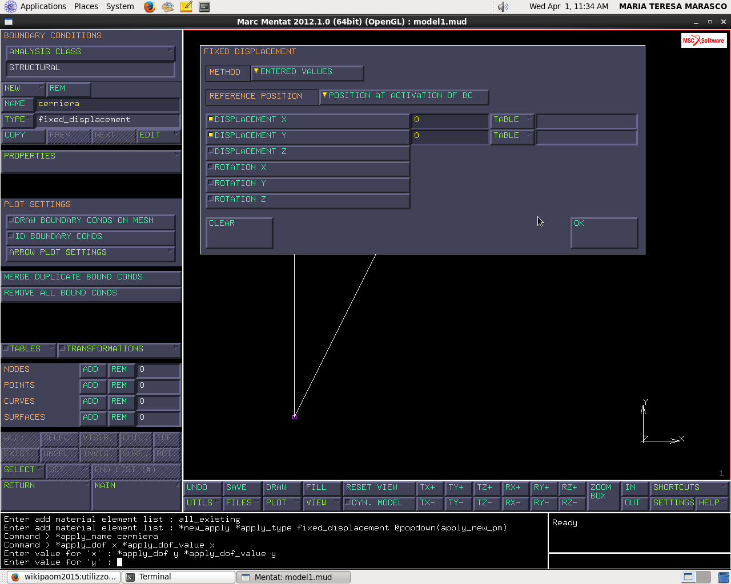The height and width of the screenshot is (584, 731).
Task: Click NEW boundary condition button
Action: 23,89
